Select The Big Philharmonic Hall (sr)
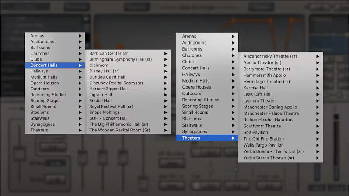This screenshot has height=196, width=349. point(128,124)
